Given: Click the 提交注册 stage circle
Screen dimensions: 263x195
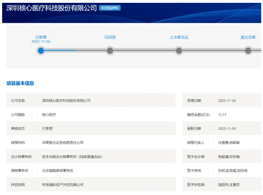Looking at the screenshot, I should pyautogui.click(x=248, y=51).
